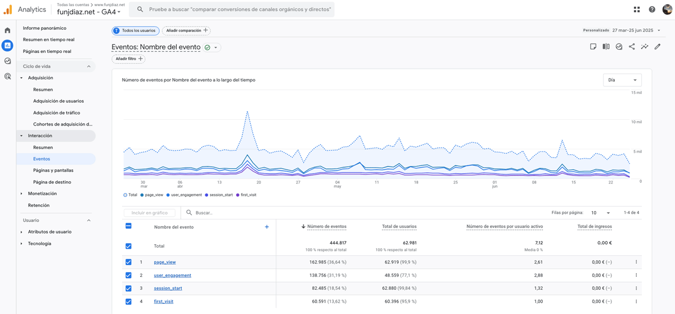Uncheck the session_start row checkbox
Screen dimensions: 675x314
[128, 288]
